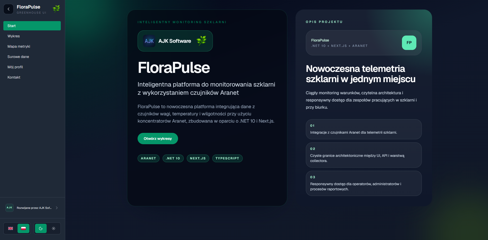Click the AJK icon in sidebar footer
Viewport: 488px width, 240px height.
coord(10,208)
